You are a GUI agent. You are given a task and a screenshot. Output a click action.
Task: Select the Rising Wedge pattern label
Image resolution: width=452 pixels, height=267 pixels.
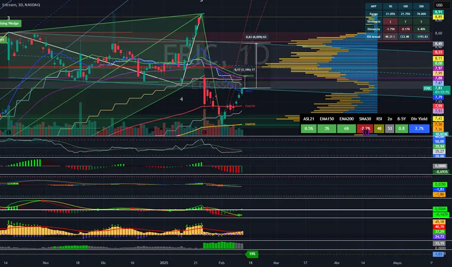(10, 23)
